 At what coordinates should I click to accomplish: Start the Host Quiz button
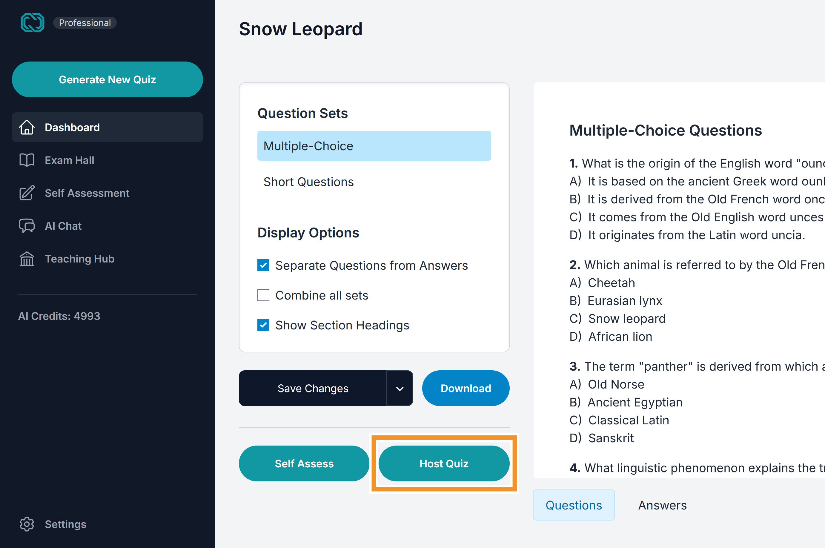point(444,463)
